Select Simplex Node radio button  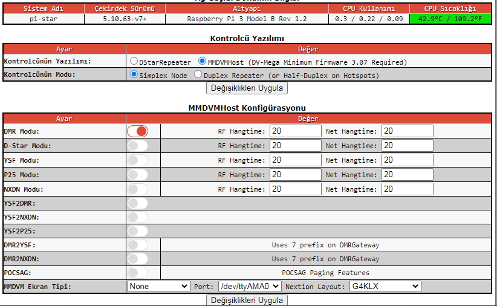click(134, 75)
